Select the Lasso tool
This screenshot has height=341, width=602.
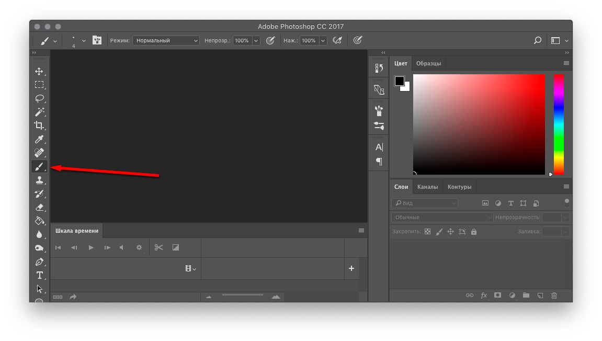click(39, 98)
